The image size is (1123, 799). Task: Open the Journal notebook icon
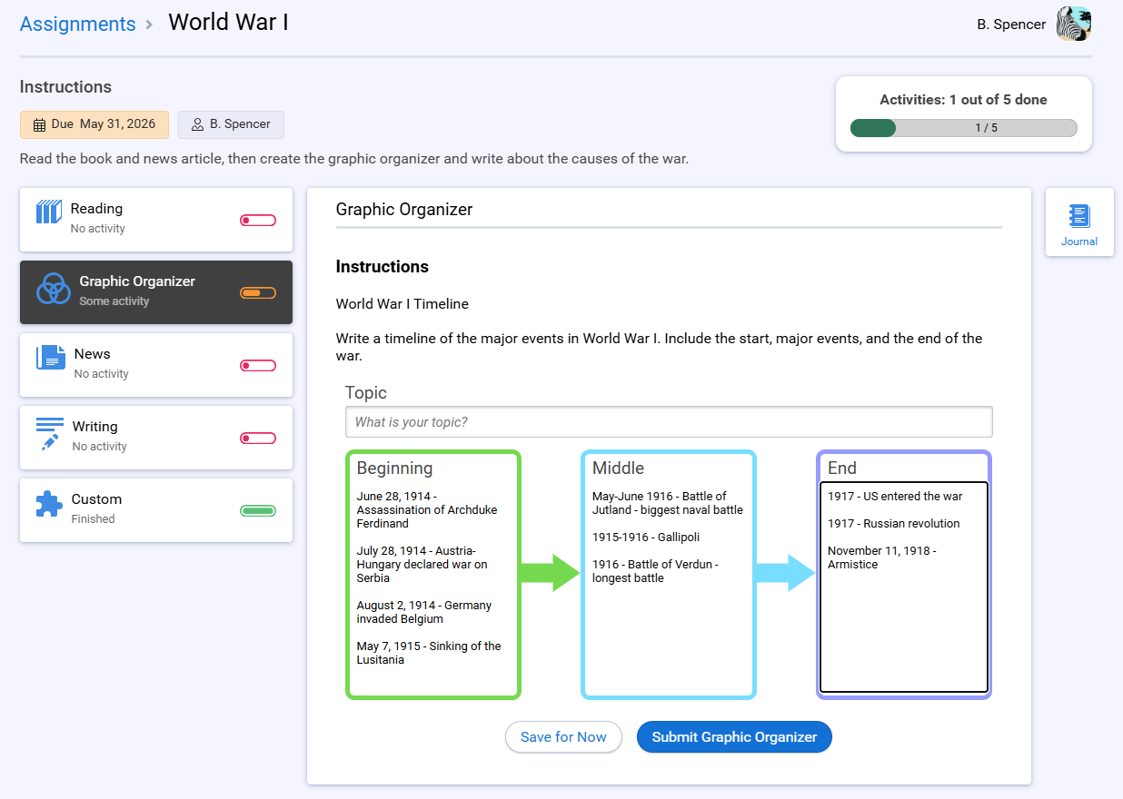(1079, 216)
